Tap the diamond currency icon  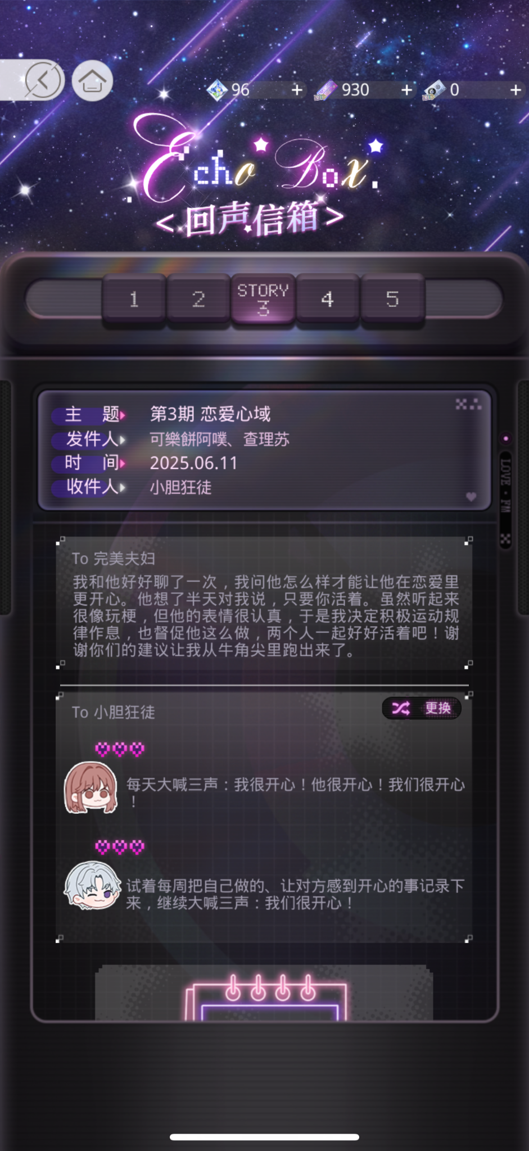[x=217, y=90]
